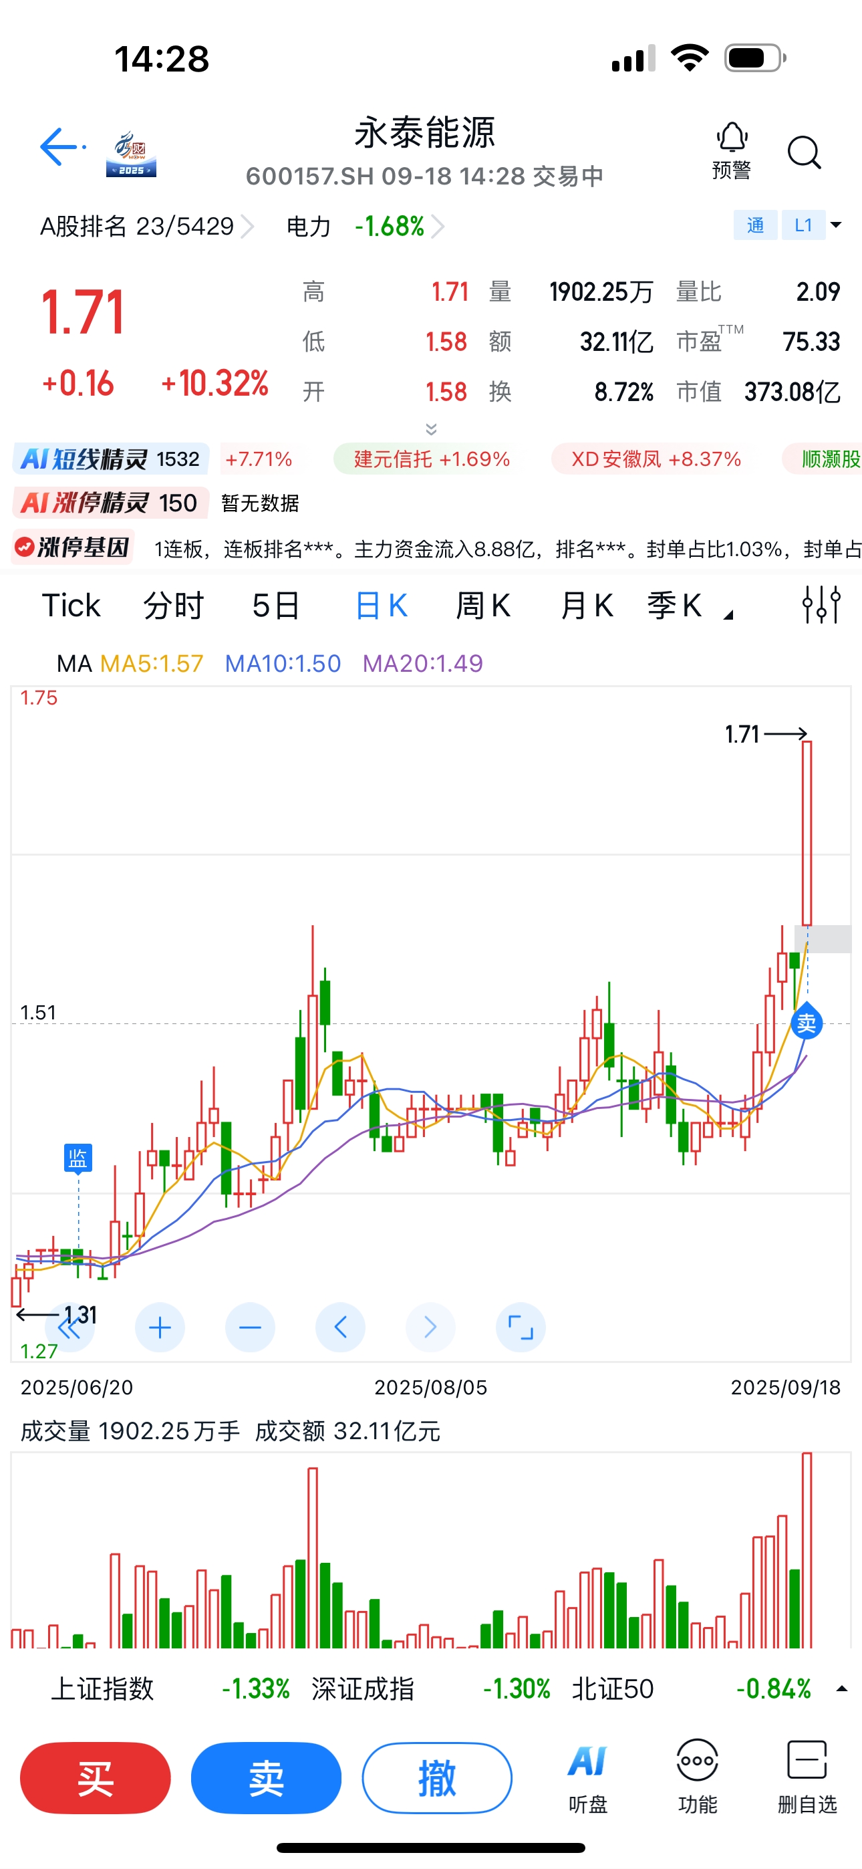Zoom out chart with minus button
Image resolution: width=862 pixels, height=1869 pixels.
pyautogui.click(x=250, y=1328)
